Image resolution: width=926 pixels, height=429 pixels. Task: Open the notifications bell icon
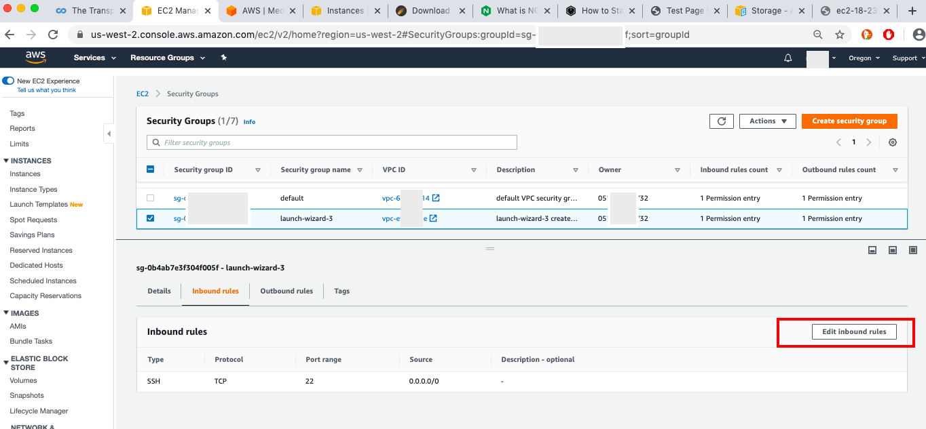coord(788,58)
